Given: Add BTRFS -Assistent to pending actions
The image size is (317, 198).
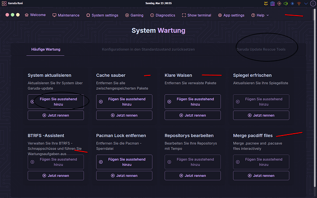Looking at the screenshot, I should click(x=56, y=162).
